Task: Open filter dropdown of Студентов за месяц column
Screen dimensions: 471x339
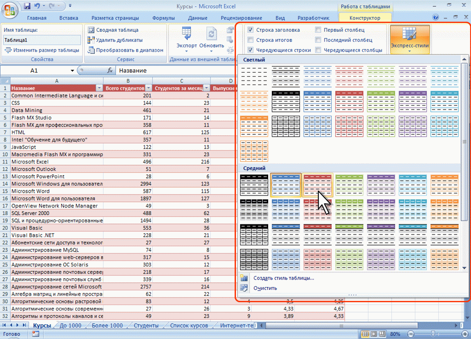Action: point(207,88)
